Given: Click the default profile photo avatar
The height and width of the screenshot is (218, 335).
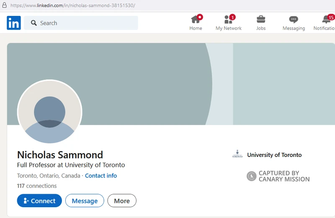Looking at the screenshot, I should 49,112.
